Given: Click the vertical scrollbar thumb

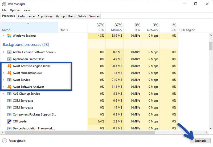Looking at the screenshot, I should [211, 46].
